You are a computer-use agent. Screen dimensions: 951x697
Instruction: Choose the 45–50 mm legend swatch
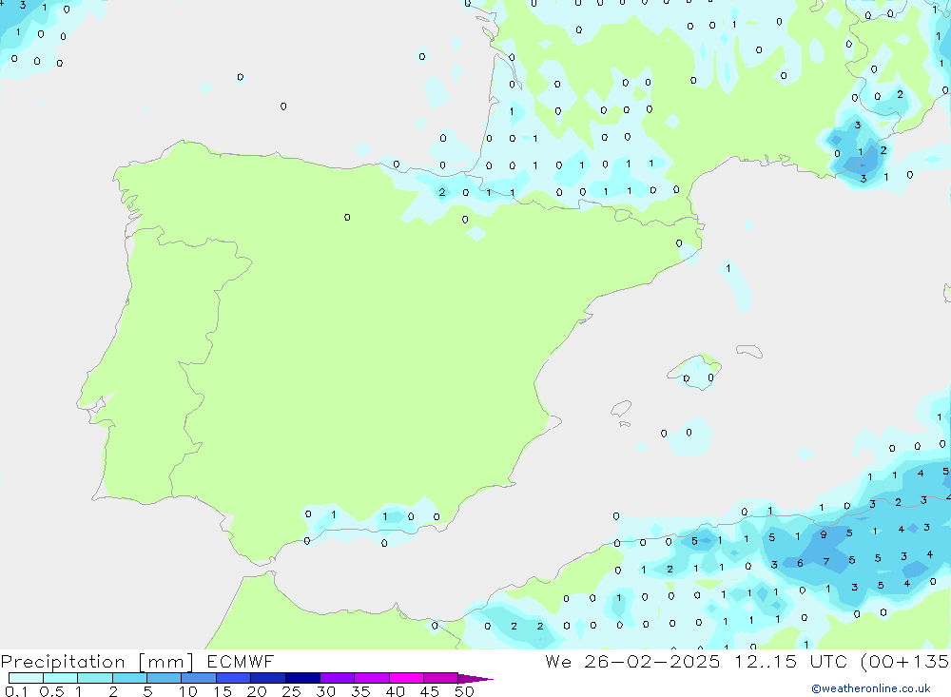[441, 678]
